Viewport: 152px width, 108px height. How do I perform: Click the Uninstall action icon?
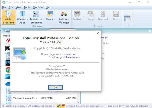pyautogui.click(x=103, y=16)
